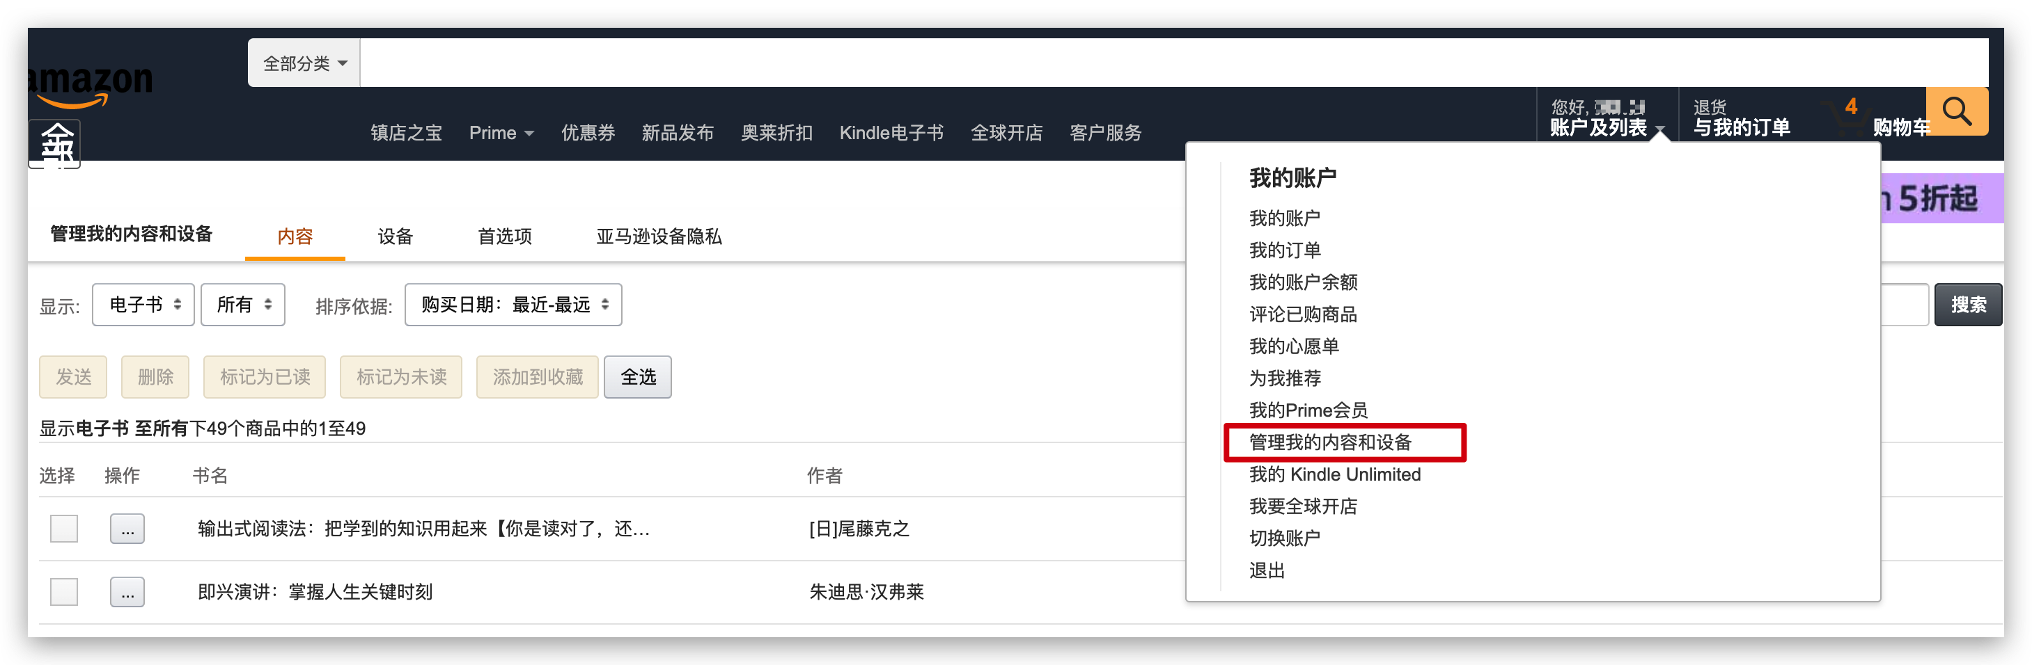Tick the checkbox for 输出式阅读法 book
Viewport: 2032px width, 665px height.
[x=64, y=529]
